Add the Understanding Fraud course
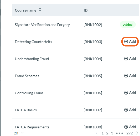This screenshot has width=140, height=136. (130, 59)
